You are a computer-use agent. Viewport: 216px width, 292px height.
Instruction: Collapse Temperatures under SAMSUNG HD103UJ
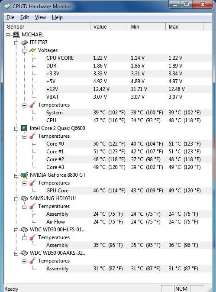coord(24,207)
